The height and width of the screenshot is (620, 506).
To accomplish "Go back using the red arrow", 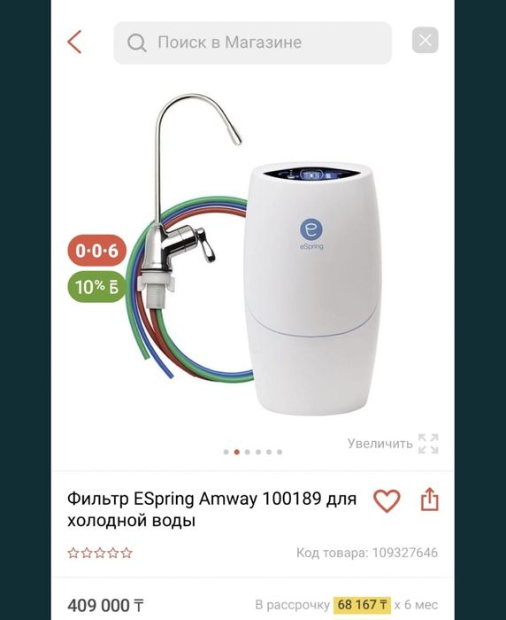I will [74, 42].
